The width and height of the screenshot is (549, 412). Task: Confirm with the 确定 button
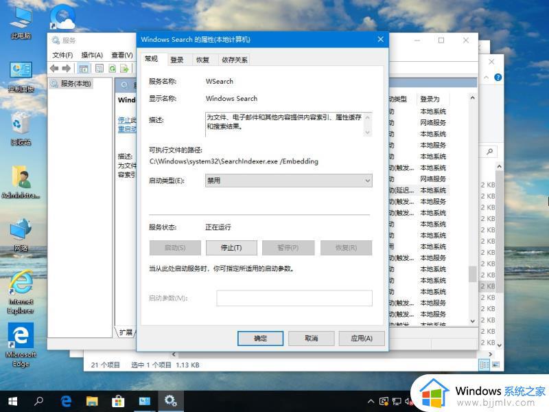pyautogui.click(x=260, y=339)
